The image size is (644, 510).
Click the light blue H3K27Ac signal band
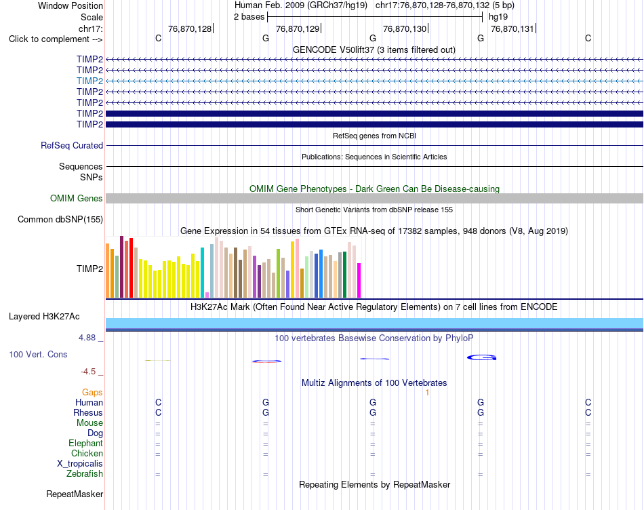374,323
